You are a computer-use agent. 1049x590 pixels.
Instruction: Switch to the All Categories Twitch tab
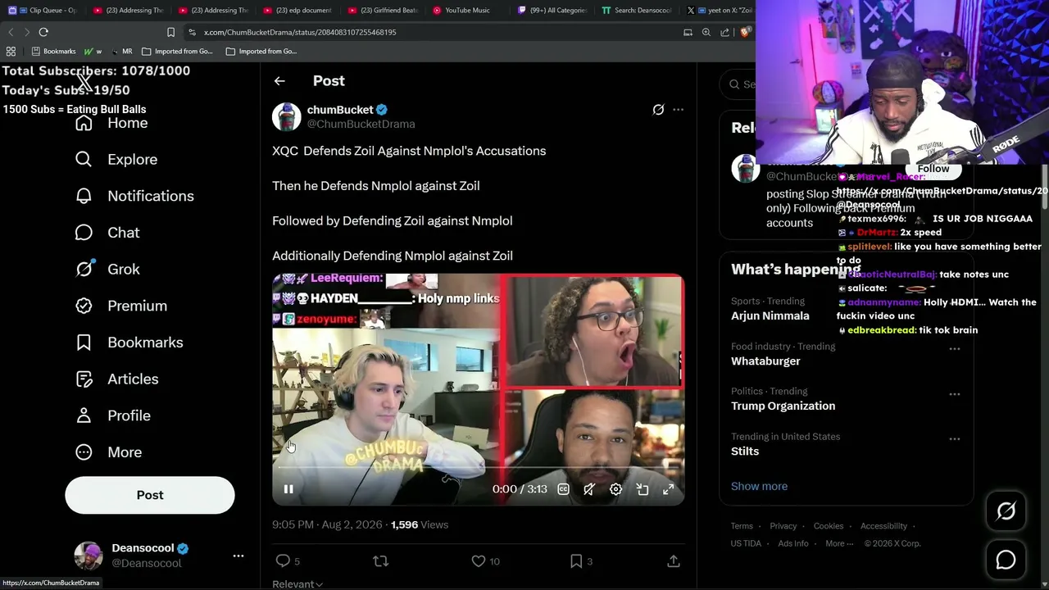point(552,11)
